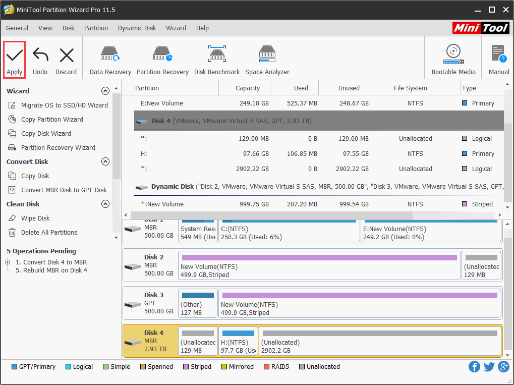Sort by Used column header
Viewport: 514px width, 385px height.
[x=295, y=88]
